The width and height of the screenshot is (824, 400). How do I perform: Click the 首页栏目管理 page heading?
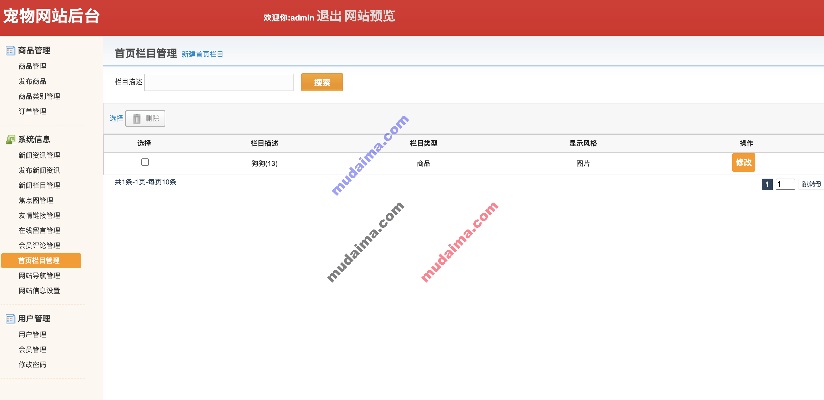(146, 53)
